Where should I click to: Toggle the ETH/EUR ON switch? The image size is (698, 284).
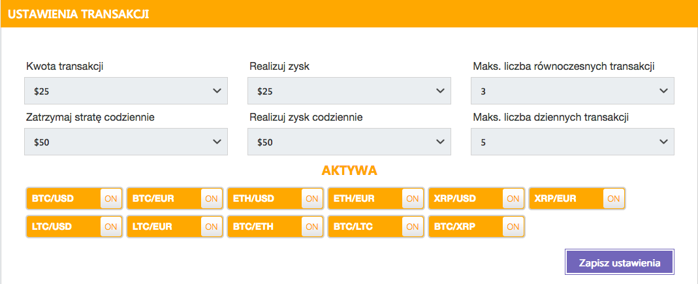[412, 198]
